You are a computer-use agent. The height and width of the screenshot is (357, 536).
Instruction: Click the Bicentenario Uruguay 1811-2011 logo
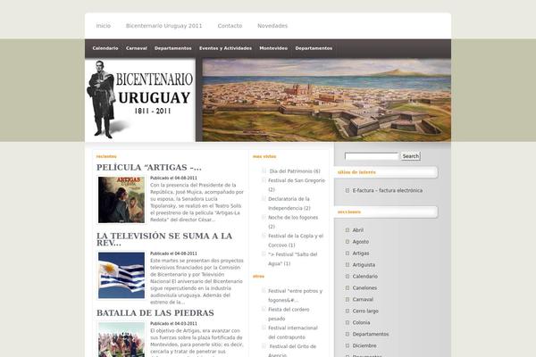pyautogui.click(x=140, y=100)
